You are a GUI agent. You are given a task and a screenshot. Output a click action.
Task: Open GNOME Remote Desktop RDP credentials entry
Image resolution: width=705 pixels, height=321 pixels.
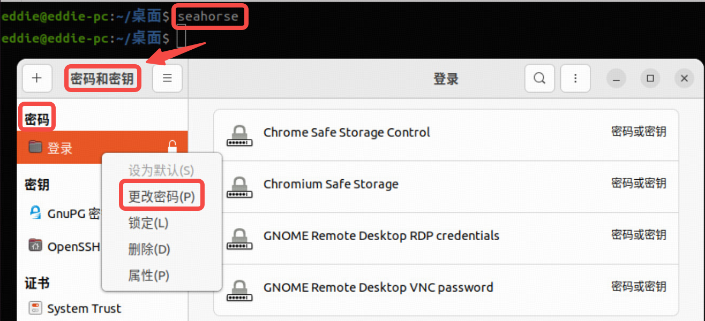(381, 235)
